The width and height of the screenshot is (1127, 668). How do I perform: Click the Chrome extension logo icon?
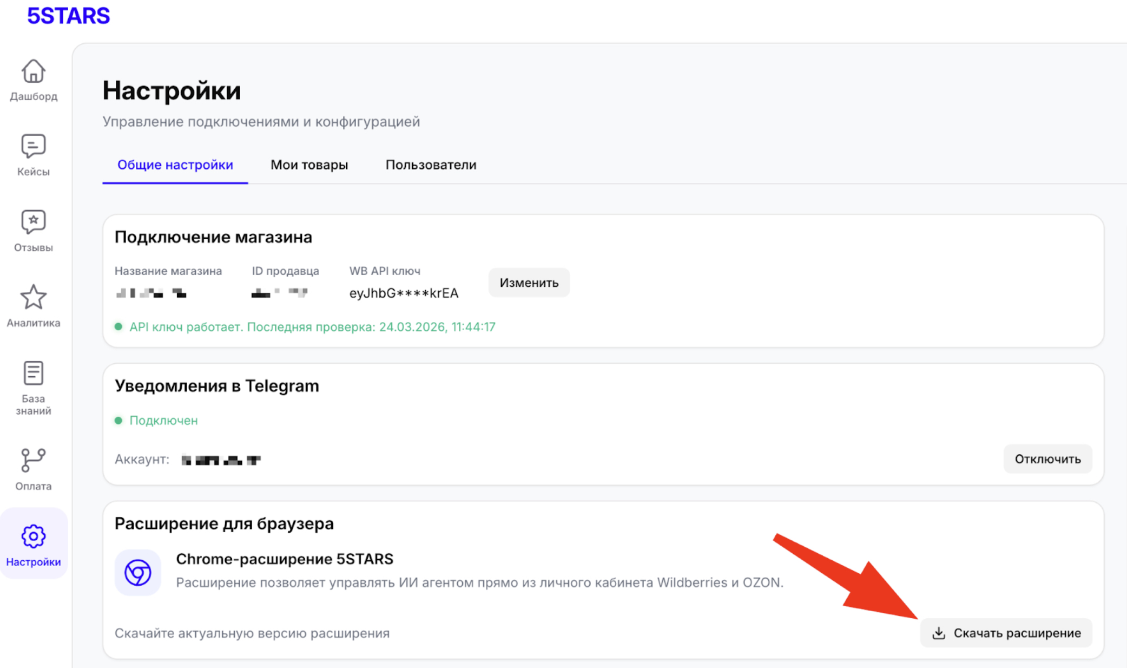[x=137, y=572]
